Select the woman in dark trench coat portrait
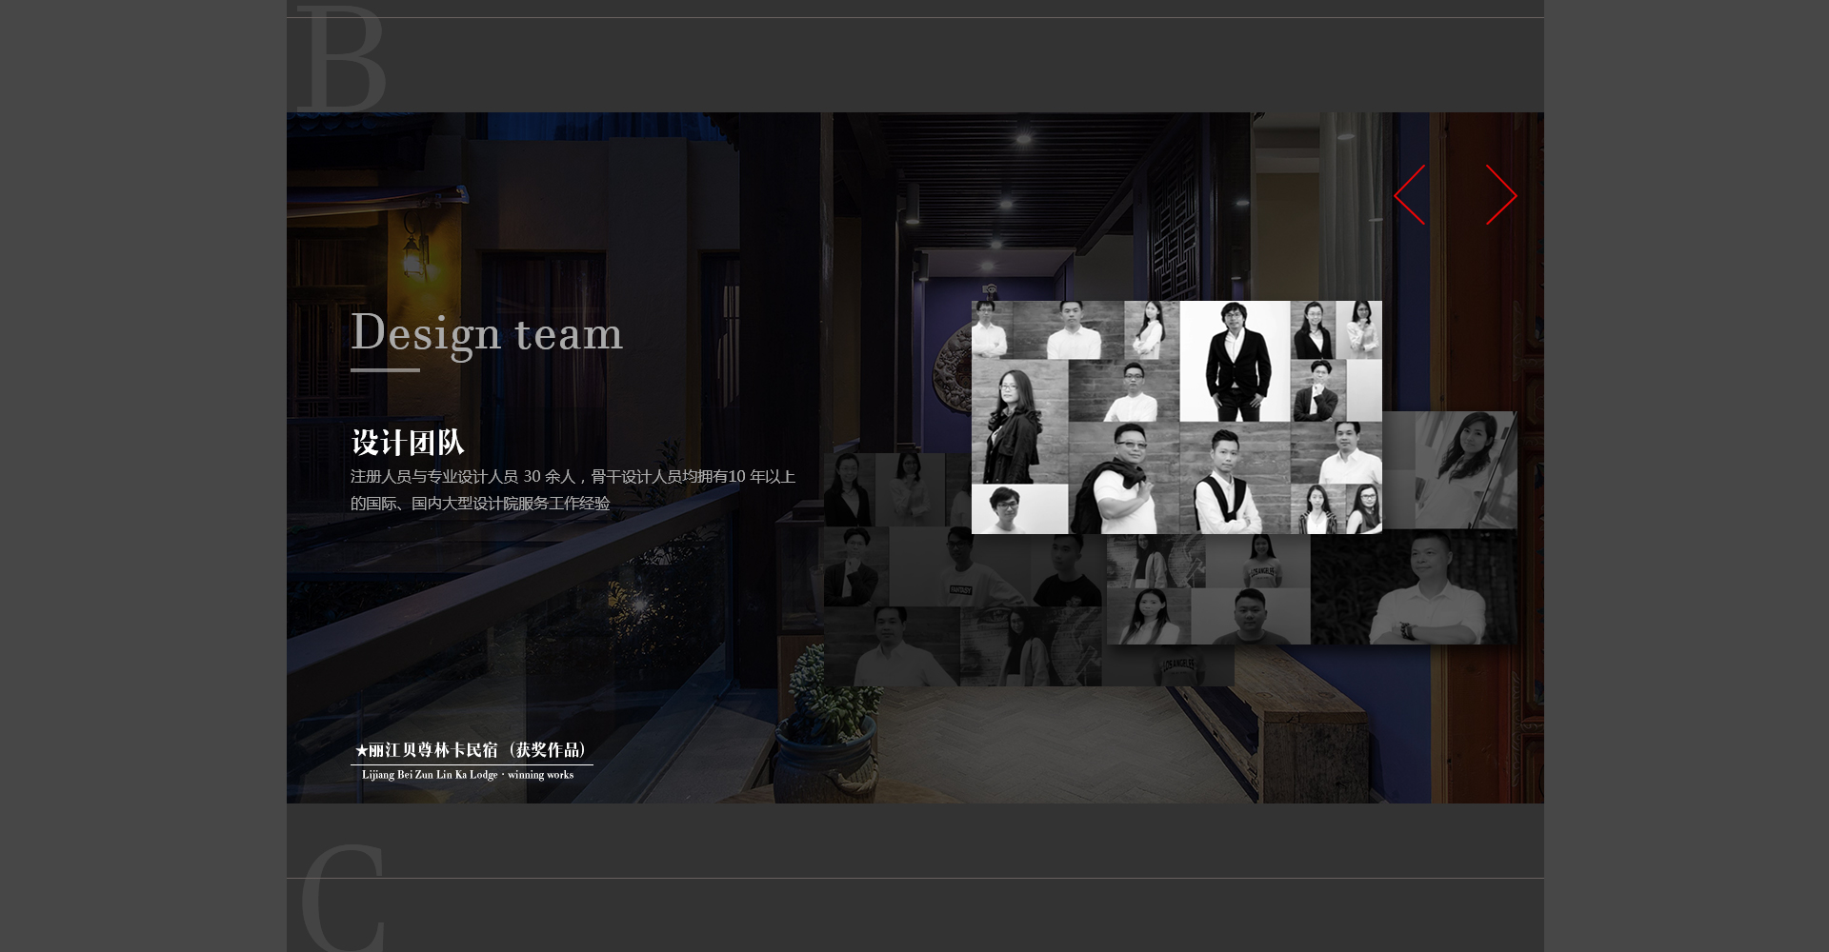 click(x=1017, y=422)
